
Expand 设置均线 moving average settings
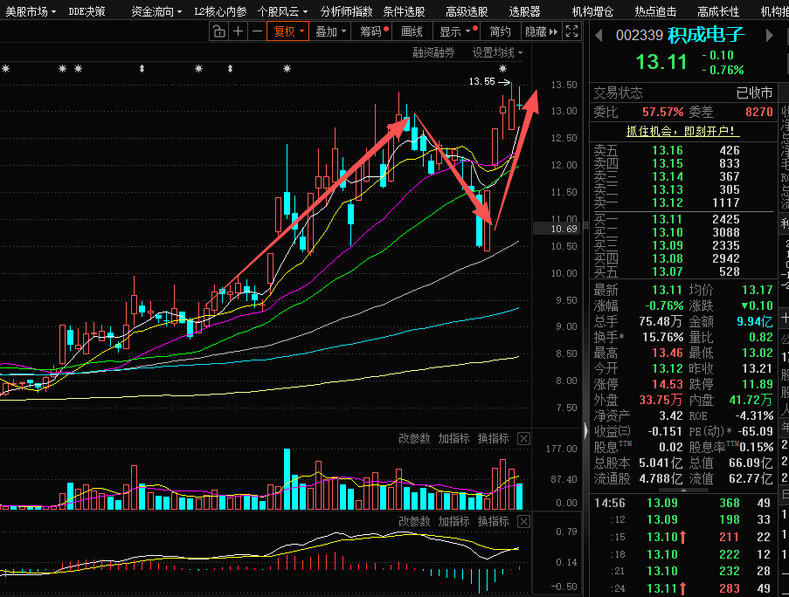(497, 52)
